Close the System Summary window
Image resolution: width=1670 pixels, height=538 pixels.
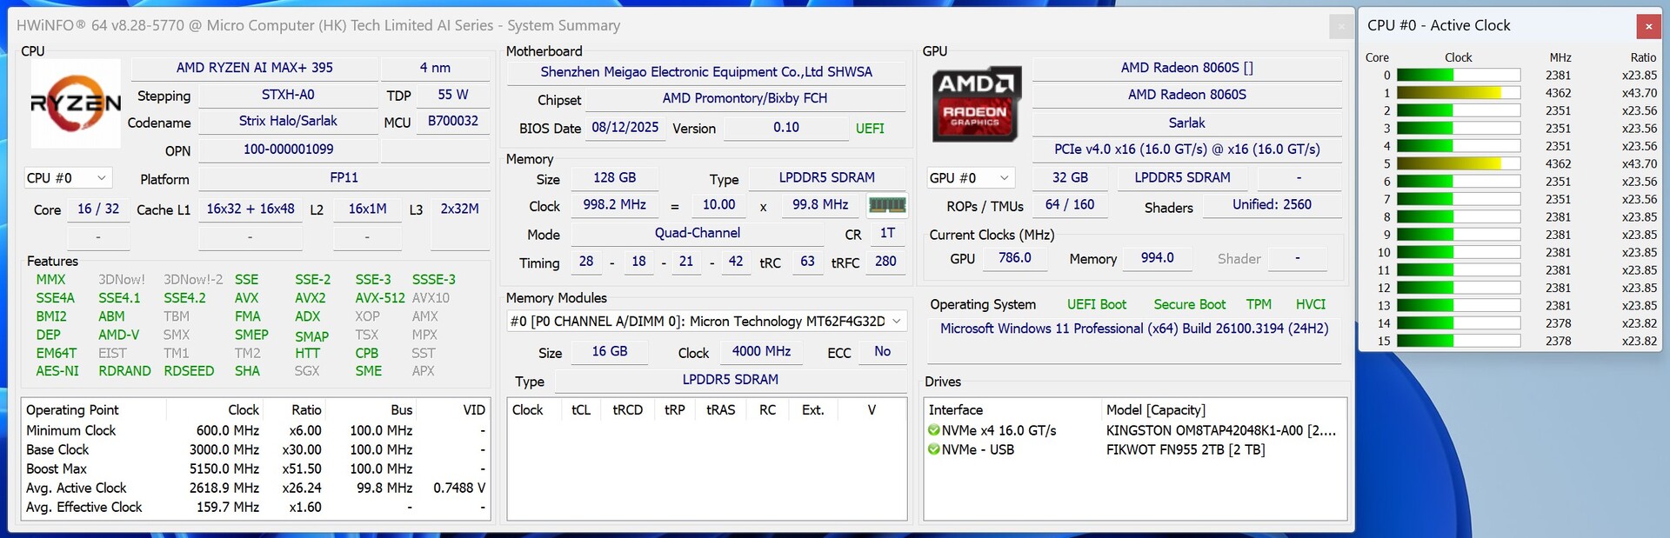(1340, 26)
